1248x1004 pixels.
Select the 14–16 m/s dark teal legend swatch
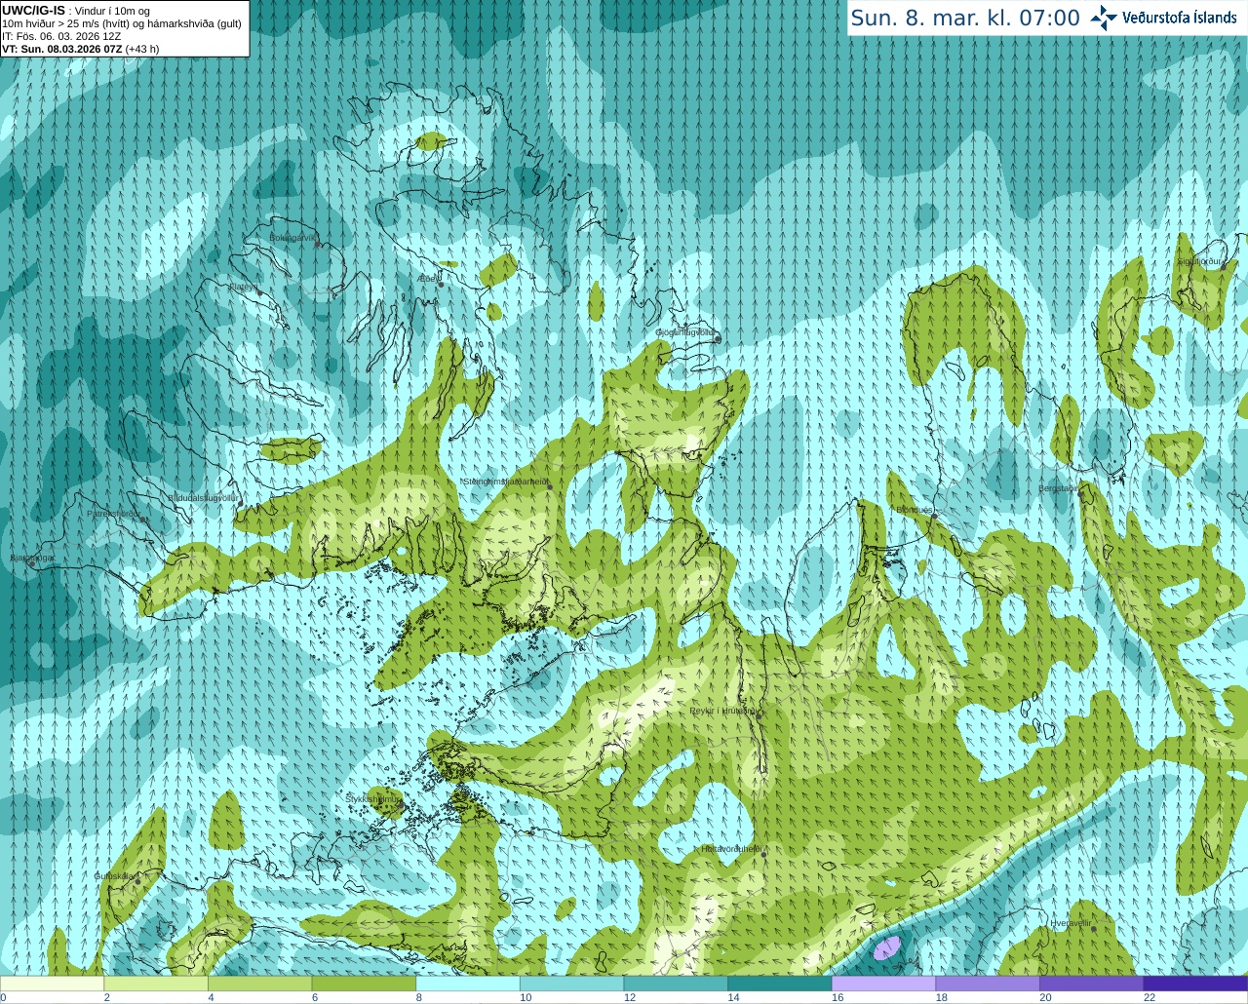click(780, 984)
